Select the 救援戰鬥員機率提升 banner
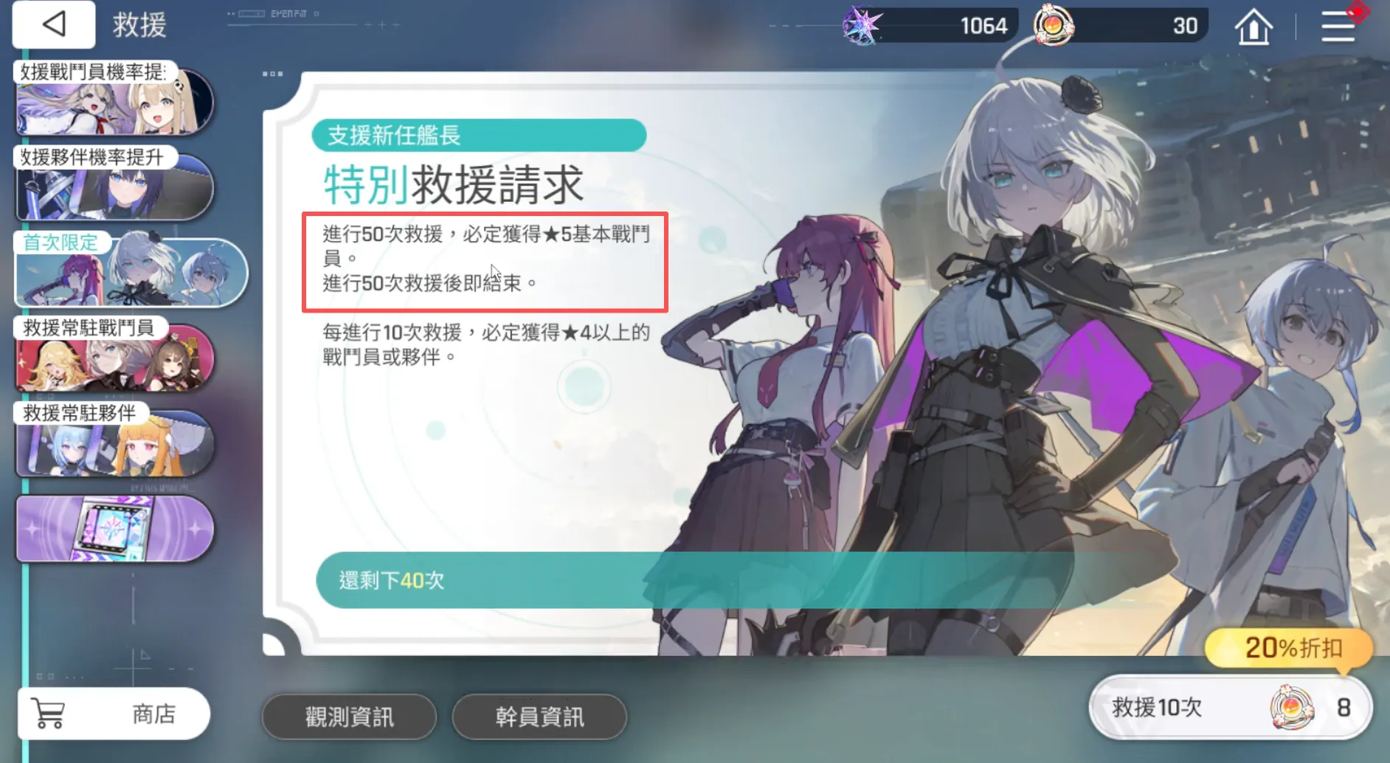1390x763 pixels. [x=115, y=99]
